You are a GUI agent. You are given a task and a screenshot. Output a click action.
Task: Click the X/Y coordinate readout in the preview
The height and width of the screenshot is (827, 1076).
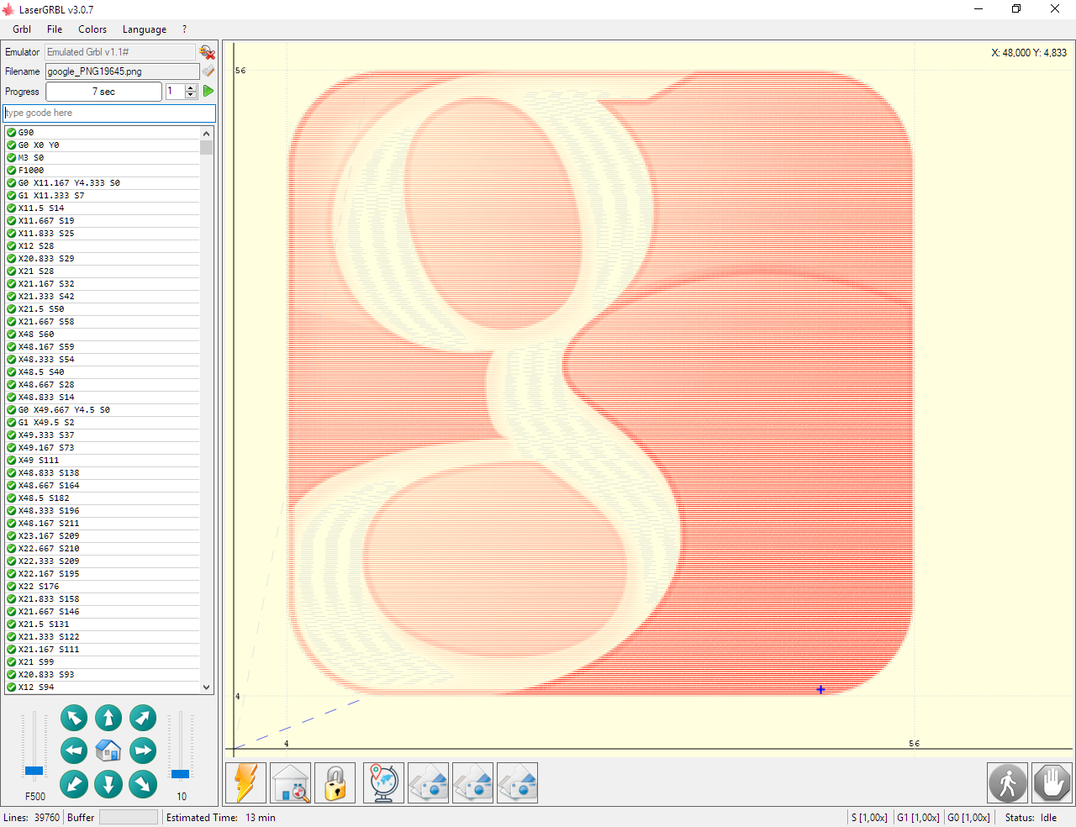(x=1029, y=53)
